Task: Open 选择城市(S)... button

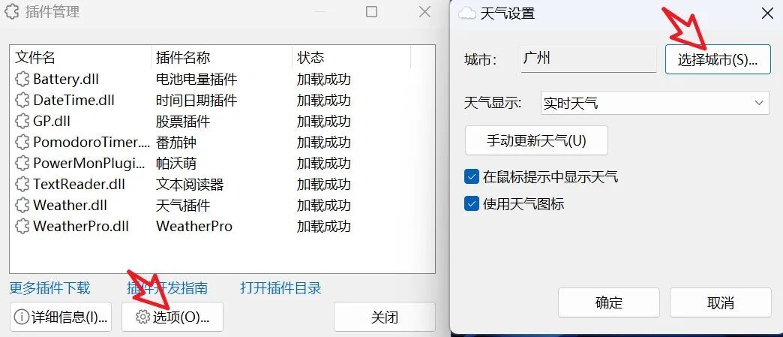Action: (x=718, y=59)
